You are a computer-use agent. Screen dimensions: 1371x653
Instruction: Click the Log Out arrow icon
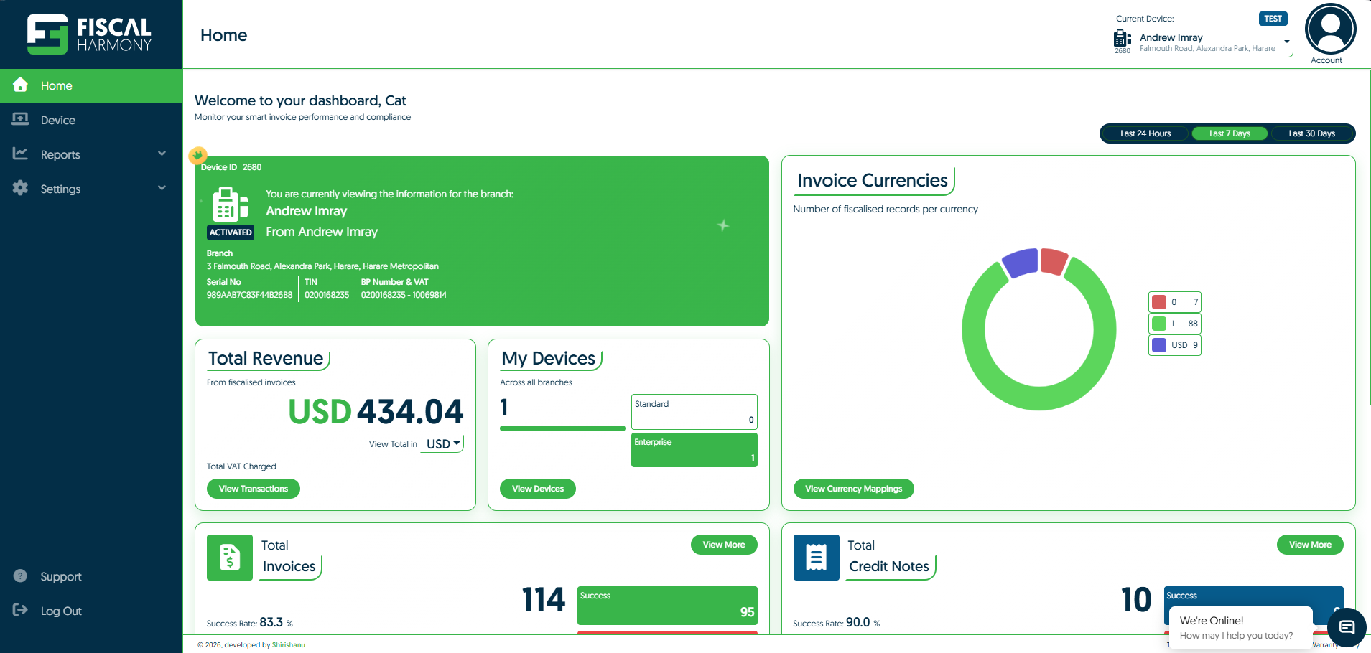[x=20, y=611]
